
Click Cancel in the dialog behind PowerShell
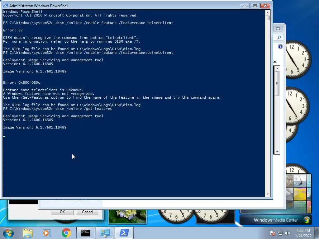(x=88, y=212)
